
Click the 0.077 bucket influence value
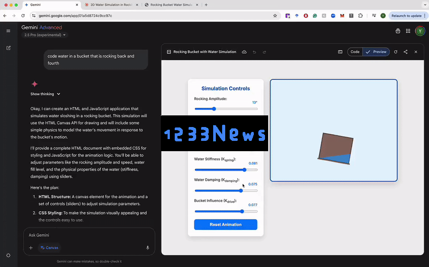253,205
